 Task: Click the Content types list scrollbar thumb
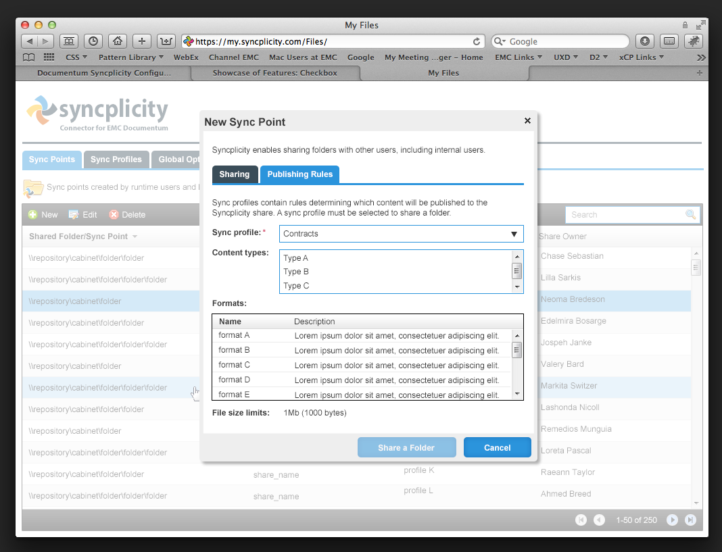point(516,271)
